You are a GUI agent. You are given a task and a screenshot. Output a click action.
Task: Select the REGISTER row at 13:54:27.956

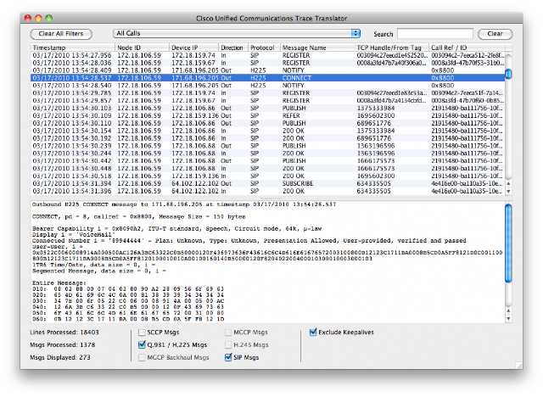[x=268, y=55]
